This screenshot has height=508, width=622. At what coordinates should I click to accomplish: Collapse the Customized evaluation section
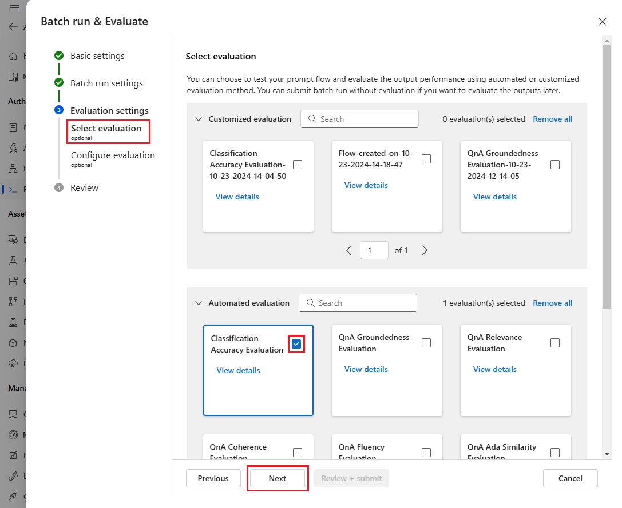[199, 119]
